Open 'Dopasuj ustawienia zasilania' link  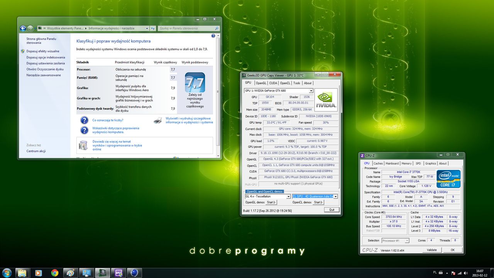click(x=46, y=63)
